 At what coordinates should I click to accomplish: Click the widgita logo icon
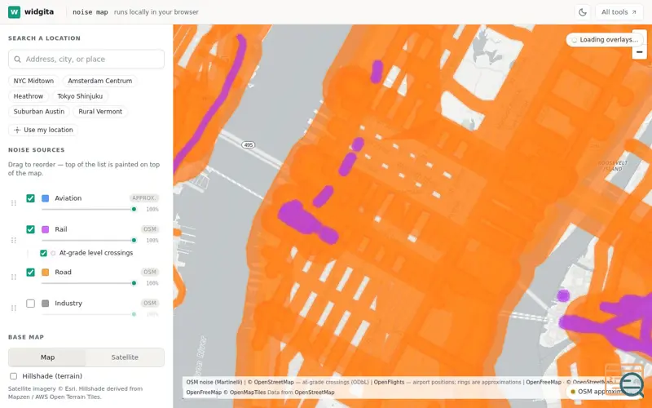pyautogui.click(x=14, y=12)
